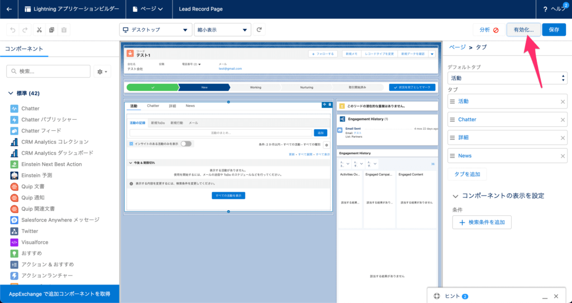This screenshot has height=303, width=572.
Task: Remove the 活動 tab with its X
Action: (563, 102)
